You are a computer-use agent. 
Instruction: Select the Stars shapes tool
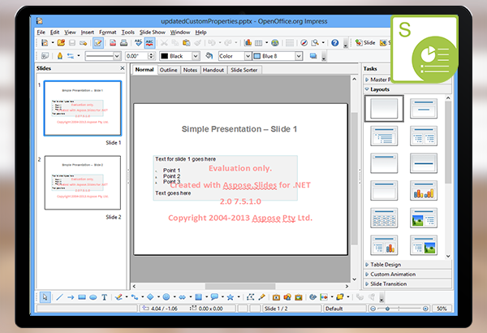[231, 297]
